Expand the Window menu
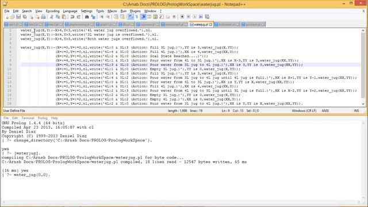This screenshot has width=368, height=207. [150, 11]
